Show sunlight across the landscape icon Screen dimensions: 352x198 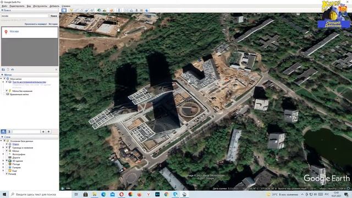pyautogui.click(x=105, y=10)
